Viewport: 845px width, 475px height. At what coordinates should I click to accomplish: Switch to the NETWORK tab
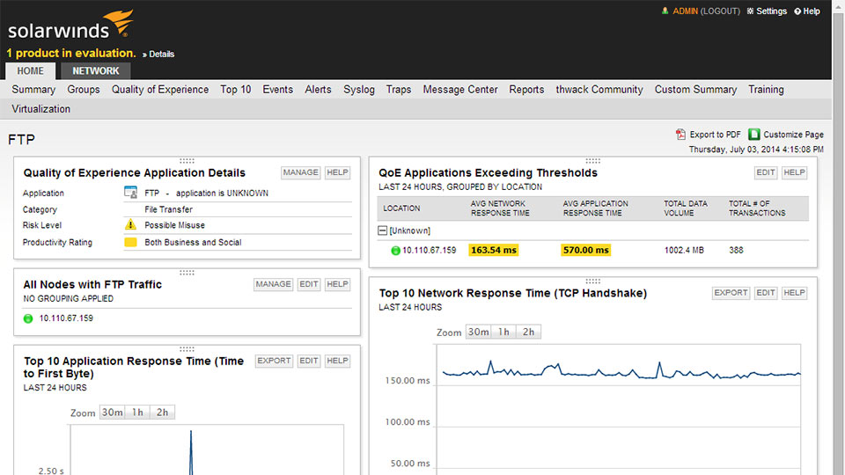tap(95, 71)
